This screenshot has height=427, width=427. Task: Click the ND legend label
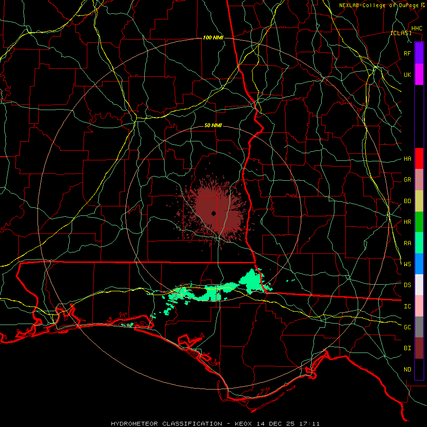(x=408, y=370)
